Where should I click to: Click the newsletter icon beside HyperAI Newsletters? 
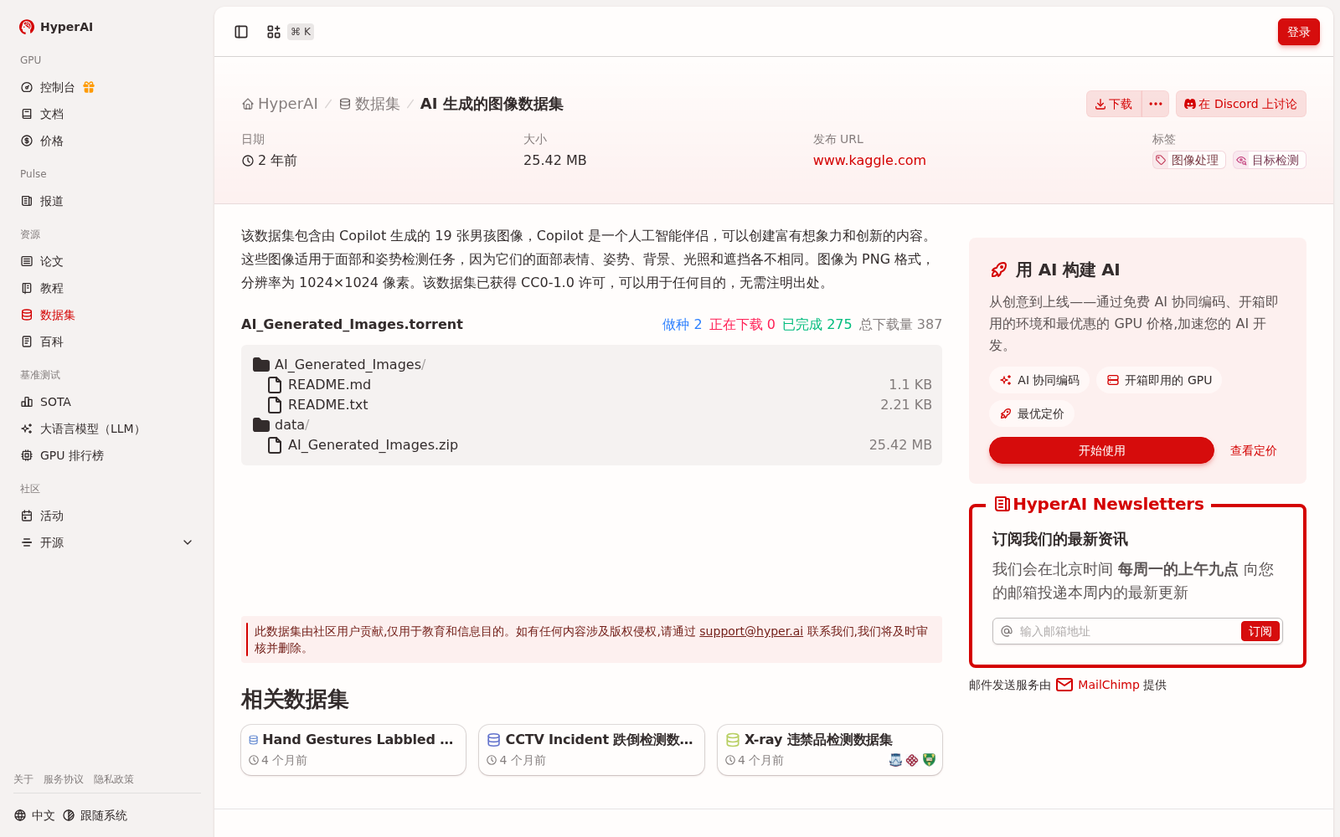[1002, 504]
